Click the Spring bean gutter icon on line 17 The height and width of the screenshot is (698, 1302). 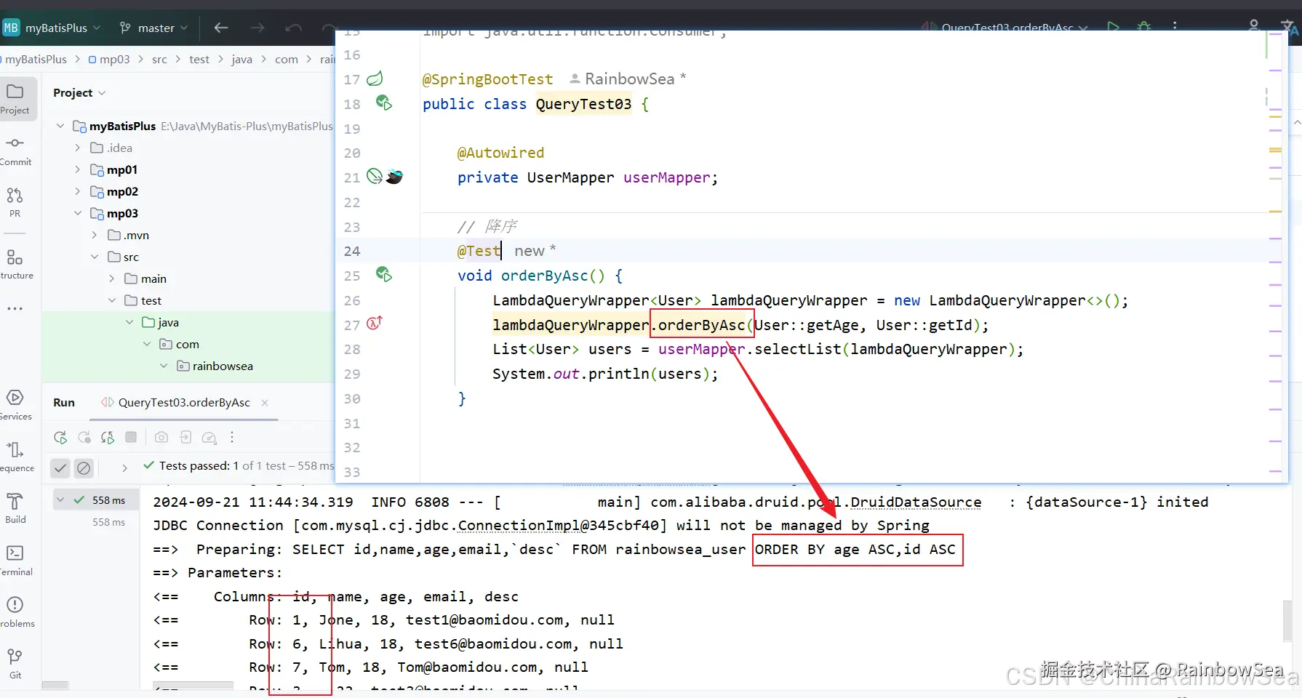(x=375, y=79)
